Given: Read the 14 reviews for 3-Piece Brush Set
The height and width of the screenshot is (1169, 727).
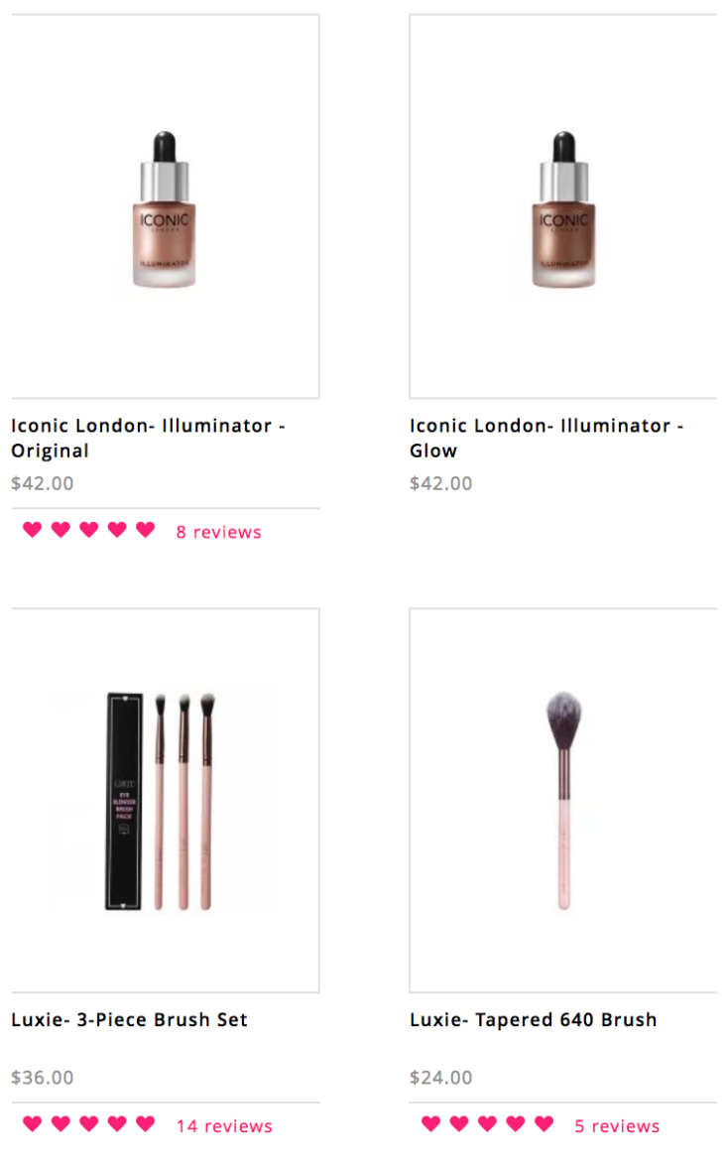Looking at the screenshot, I should [x=224, y=1125].
